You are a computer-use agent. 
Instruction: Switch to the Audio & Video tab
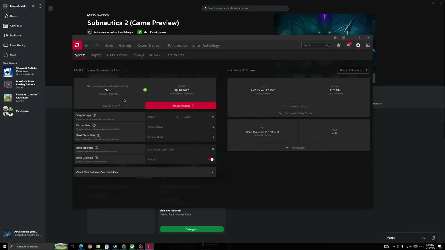[117, 55]
